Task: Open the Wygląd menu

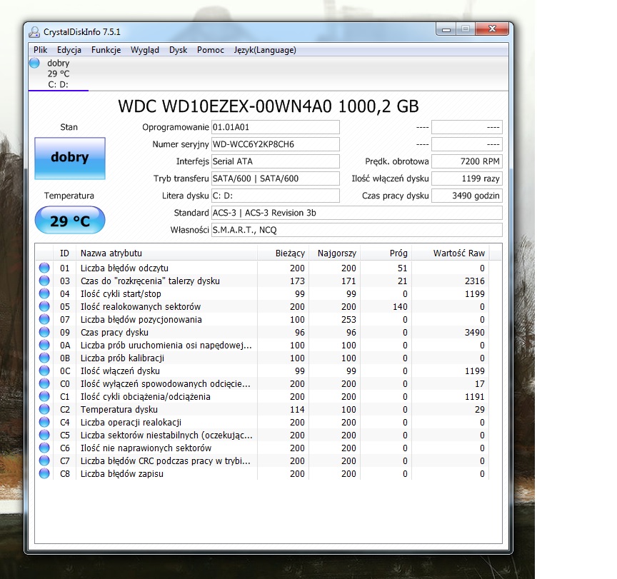Action: point(145,50)
